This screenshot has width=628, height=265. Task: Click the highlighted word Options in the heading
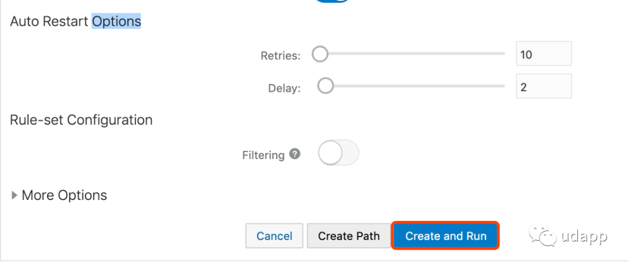click(x=116, y=21)
